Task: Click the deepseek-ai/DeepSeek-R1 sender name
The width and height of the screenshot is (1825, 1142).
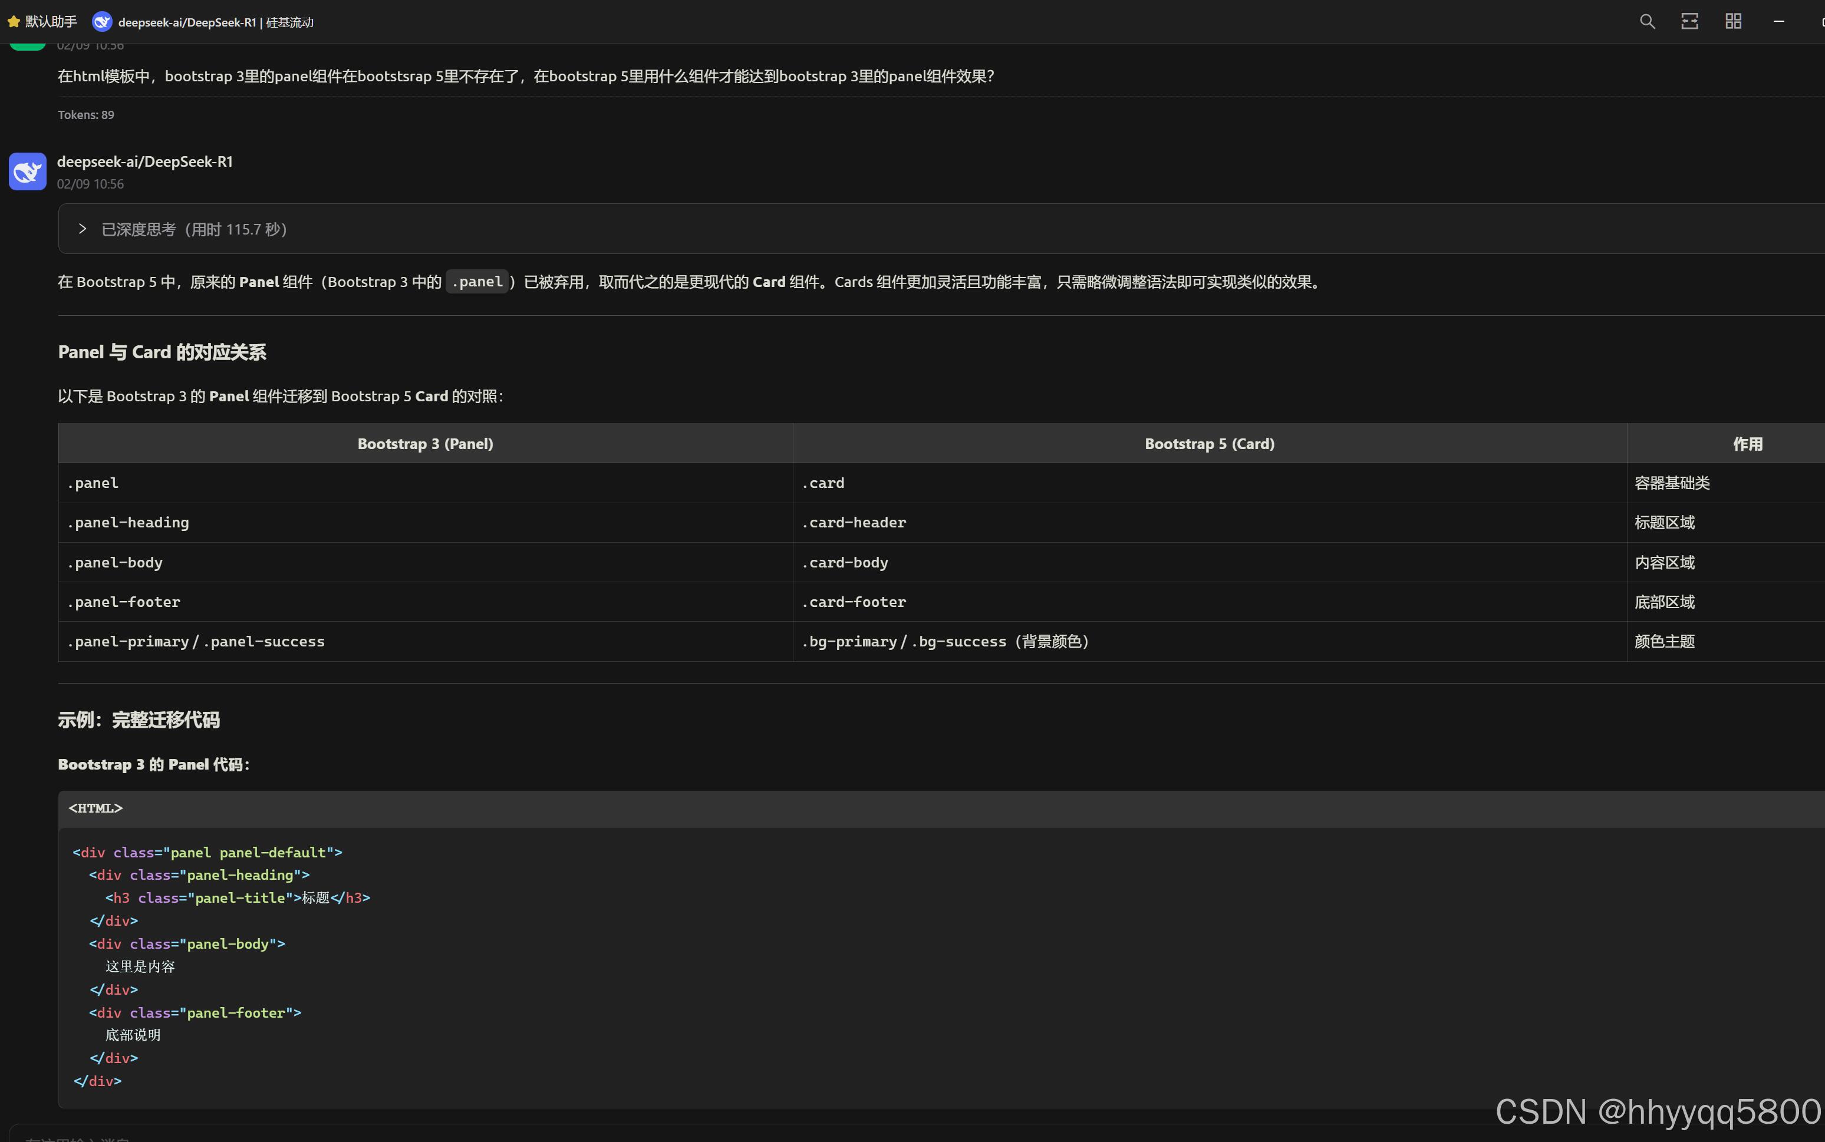Action: pos(145,161)
